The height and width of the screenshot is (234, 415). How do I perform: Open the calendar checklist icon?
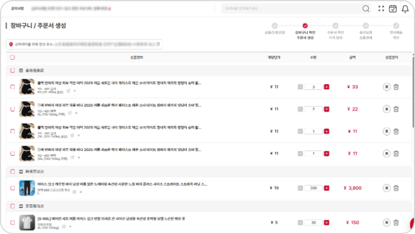click(x=393, y=9)
